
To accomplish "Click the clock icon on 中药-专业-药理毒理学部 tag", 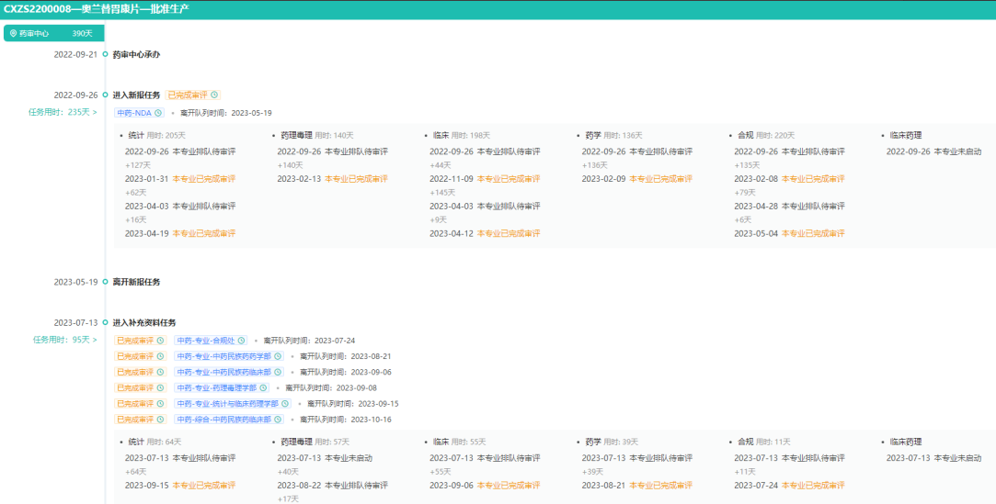I will (262, 387).
